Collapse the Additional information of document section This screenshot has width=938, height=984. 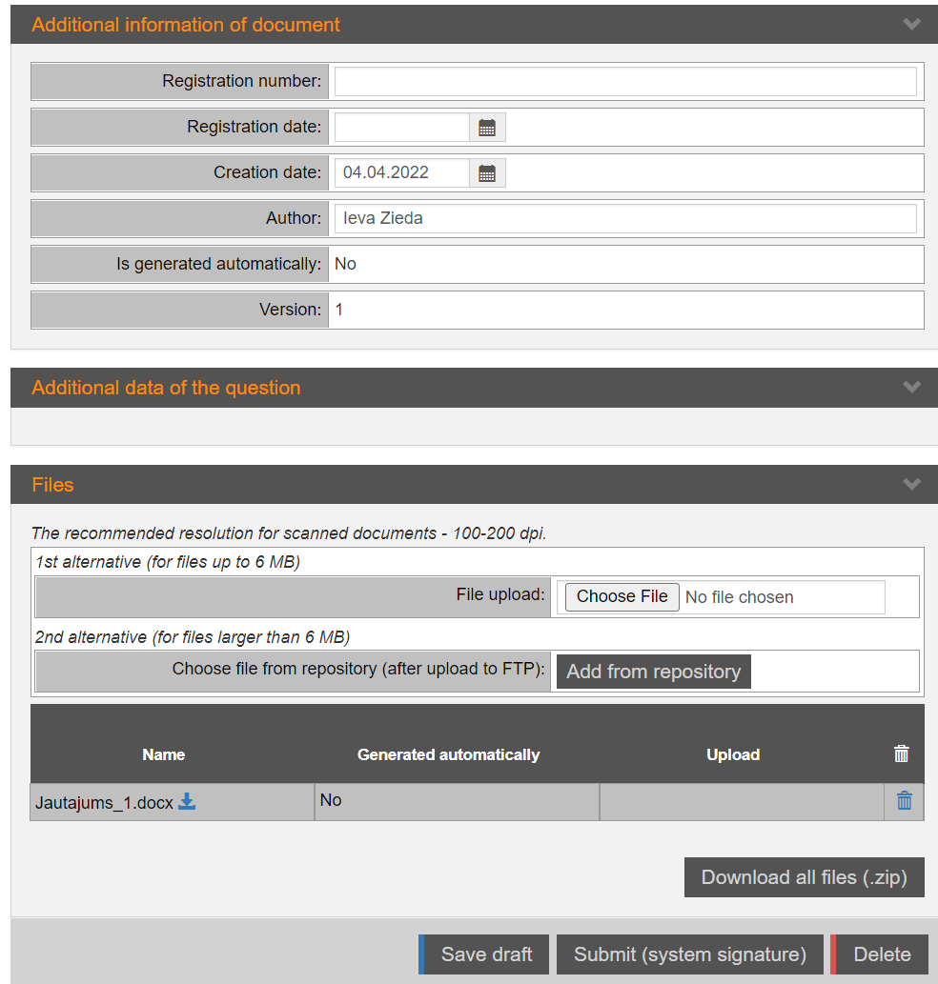911,25
